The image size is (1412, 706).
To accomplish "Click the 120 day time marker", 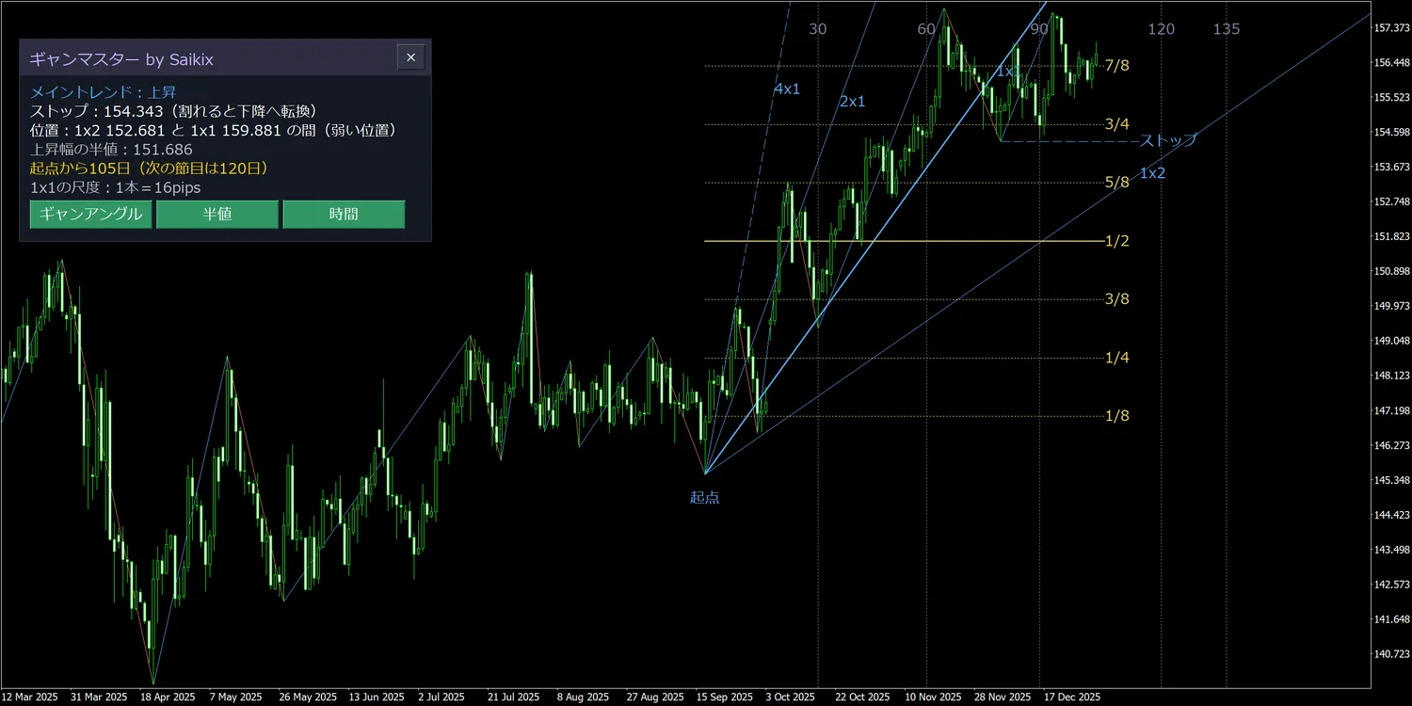I will pos(1162,29).
